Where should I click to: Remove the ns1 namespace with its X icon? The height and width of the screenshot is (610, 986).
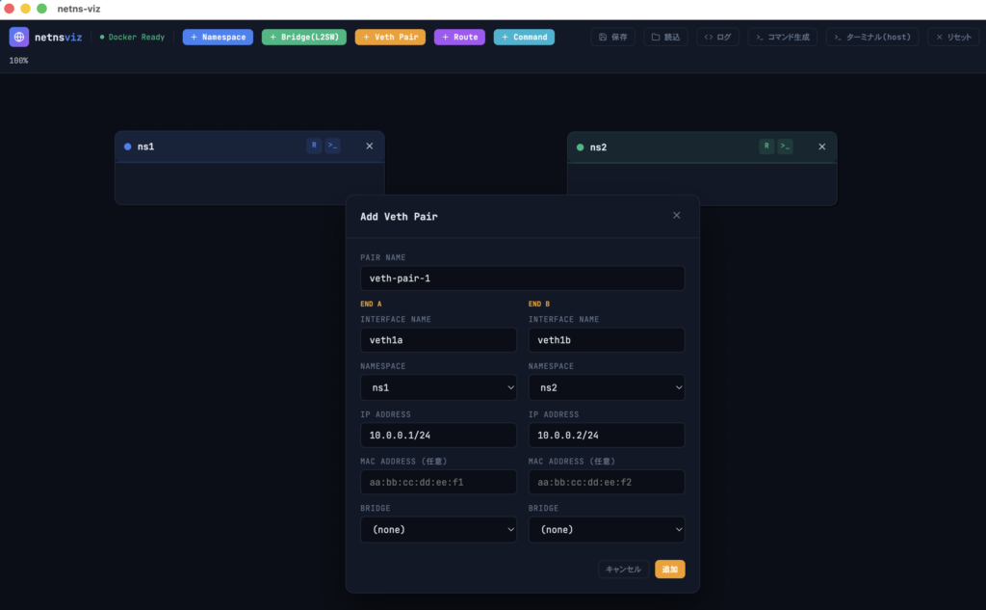[370, 146]
